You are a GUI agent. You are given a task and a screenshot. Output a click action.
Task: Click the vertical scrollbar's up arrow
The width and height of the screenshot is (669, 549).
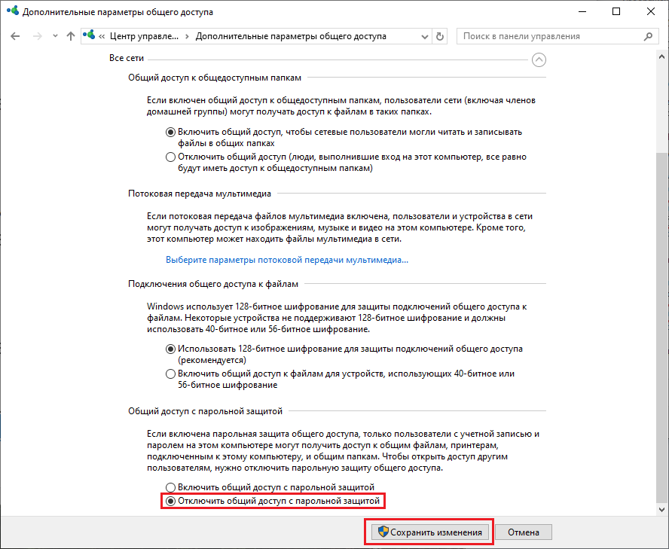662,58
